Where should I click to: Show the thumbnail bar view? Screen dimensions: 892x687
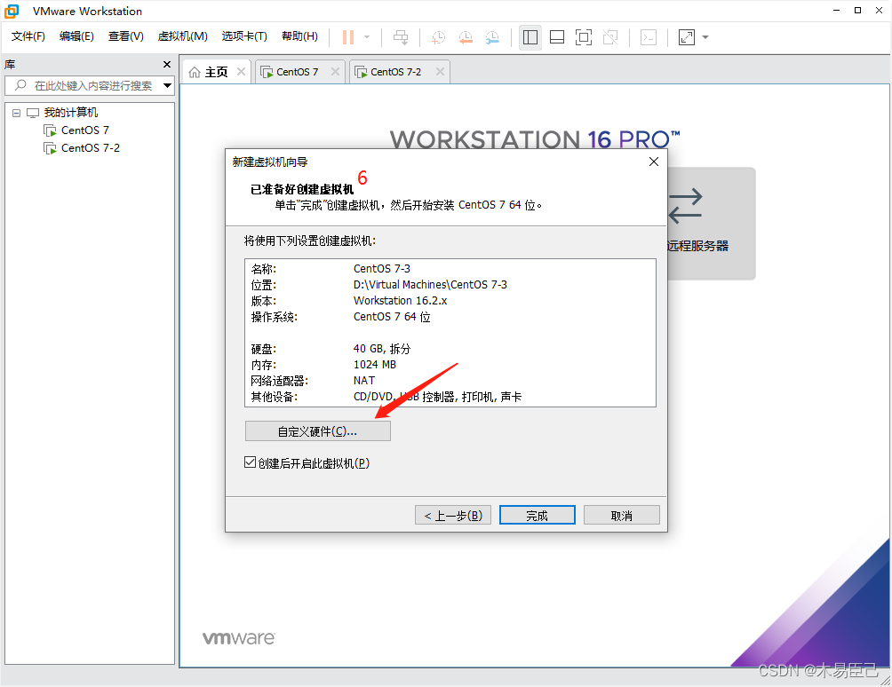coord(557,37)
